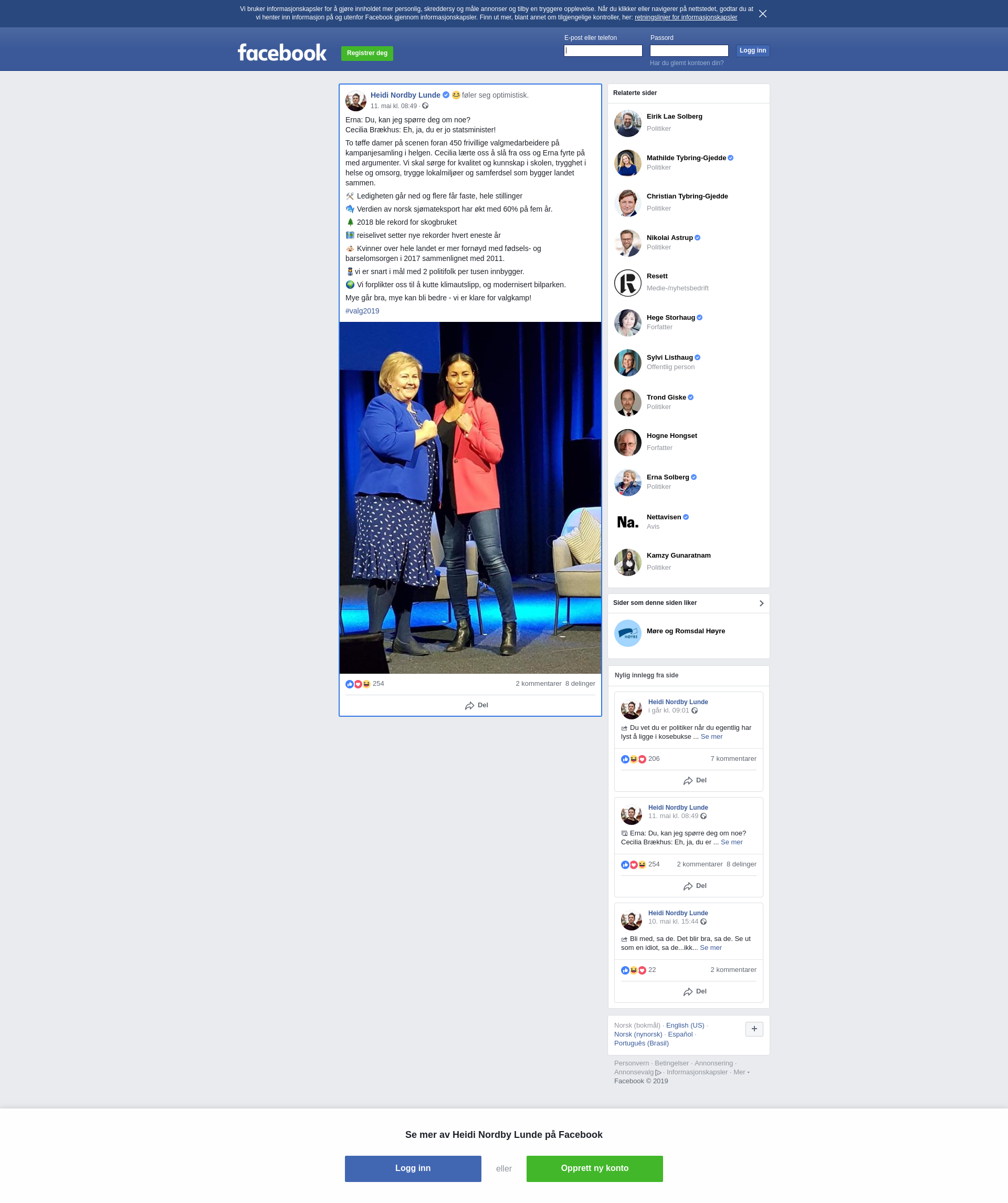This screenshot has width=1008, height=1203.
Task: Open Heidi Nordby Lunde post author avatar
Action: [x=355, y=101]
